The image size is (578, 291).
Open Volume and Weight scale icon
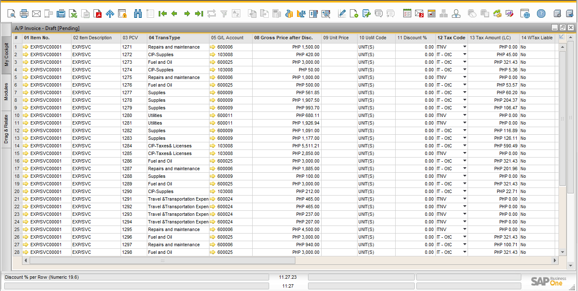pyautogui.click(x=301, y=14)
